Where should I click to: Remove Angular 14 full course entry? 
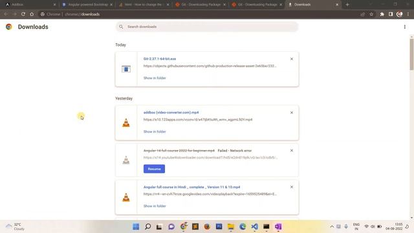292,150
